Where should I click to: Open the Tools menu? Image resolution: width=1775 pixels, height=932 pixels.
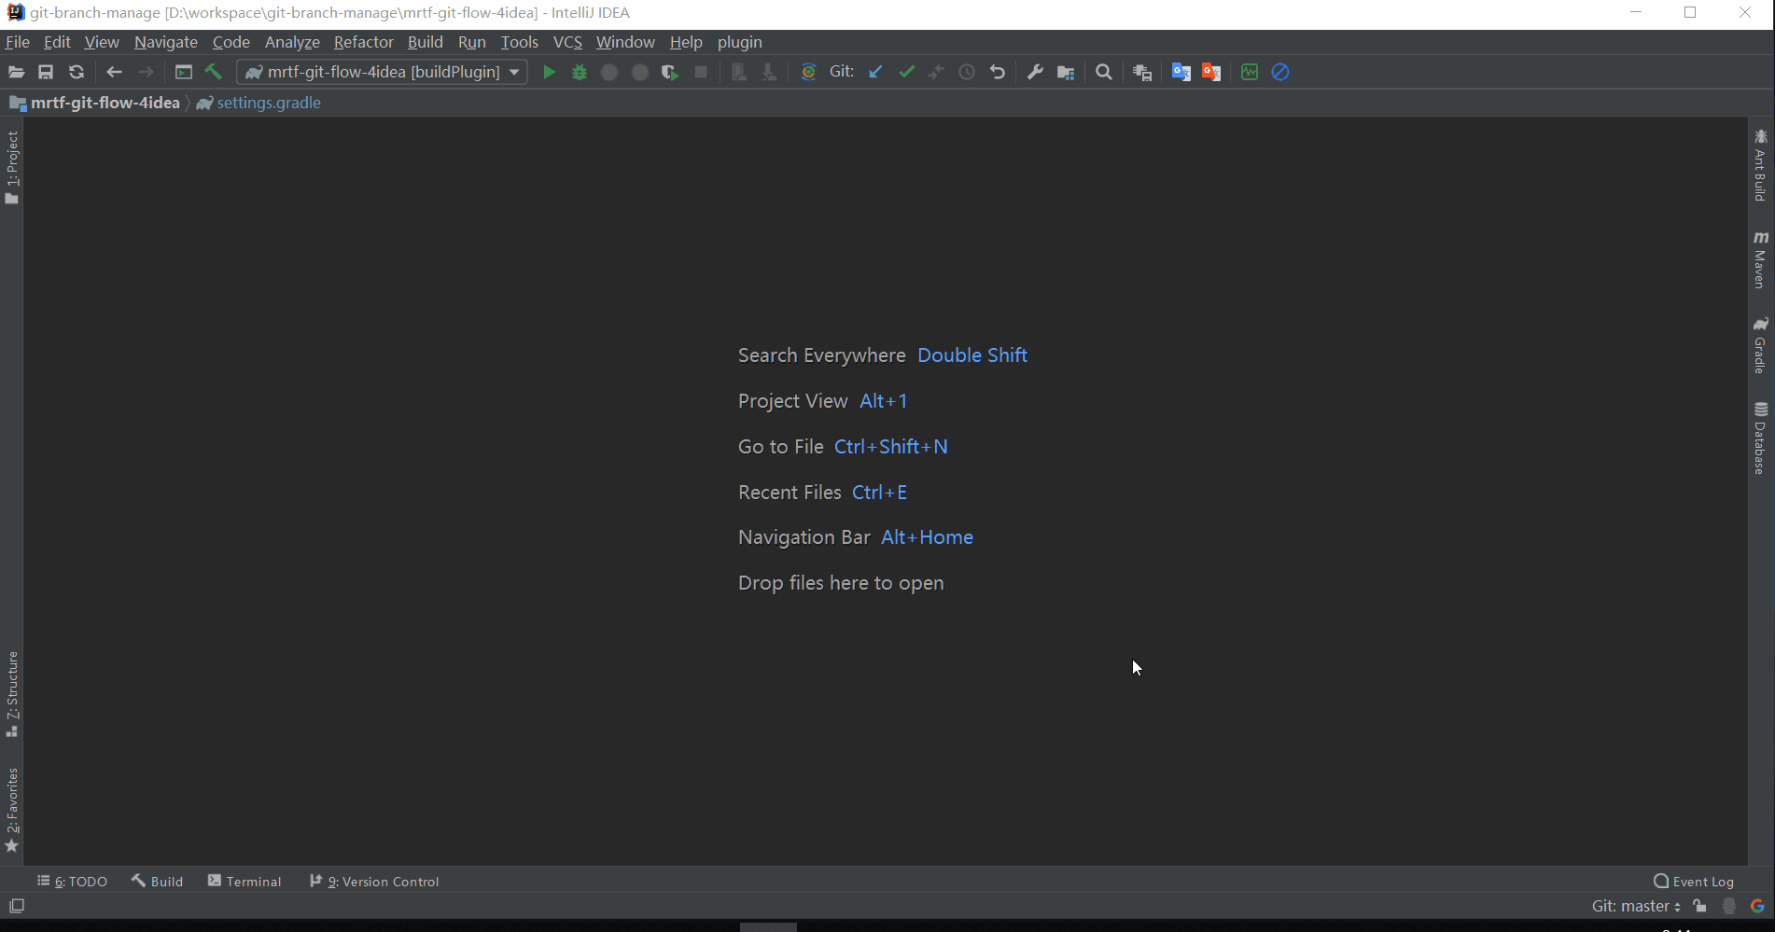coord(520,42)
